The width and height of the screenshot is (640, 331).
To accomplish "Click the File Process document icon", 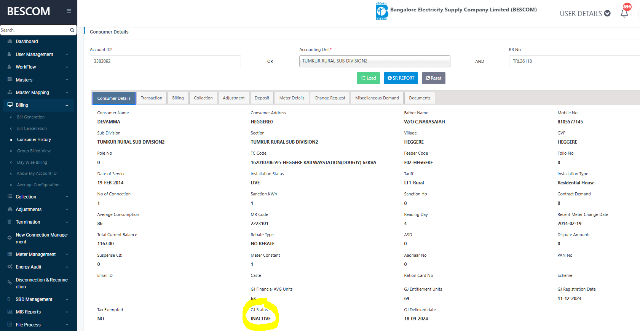I will pos(10,325).
